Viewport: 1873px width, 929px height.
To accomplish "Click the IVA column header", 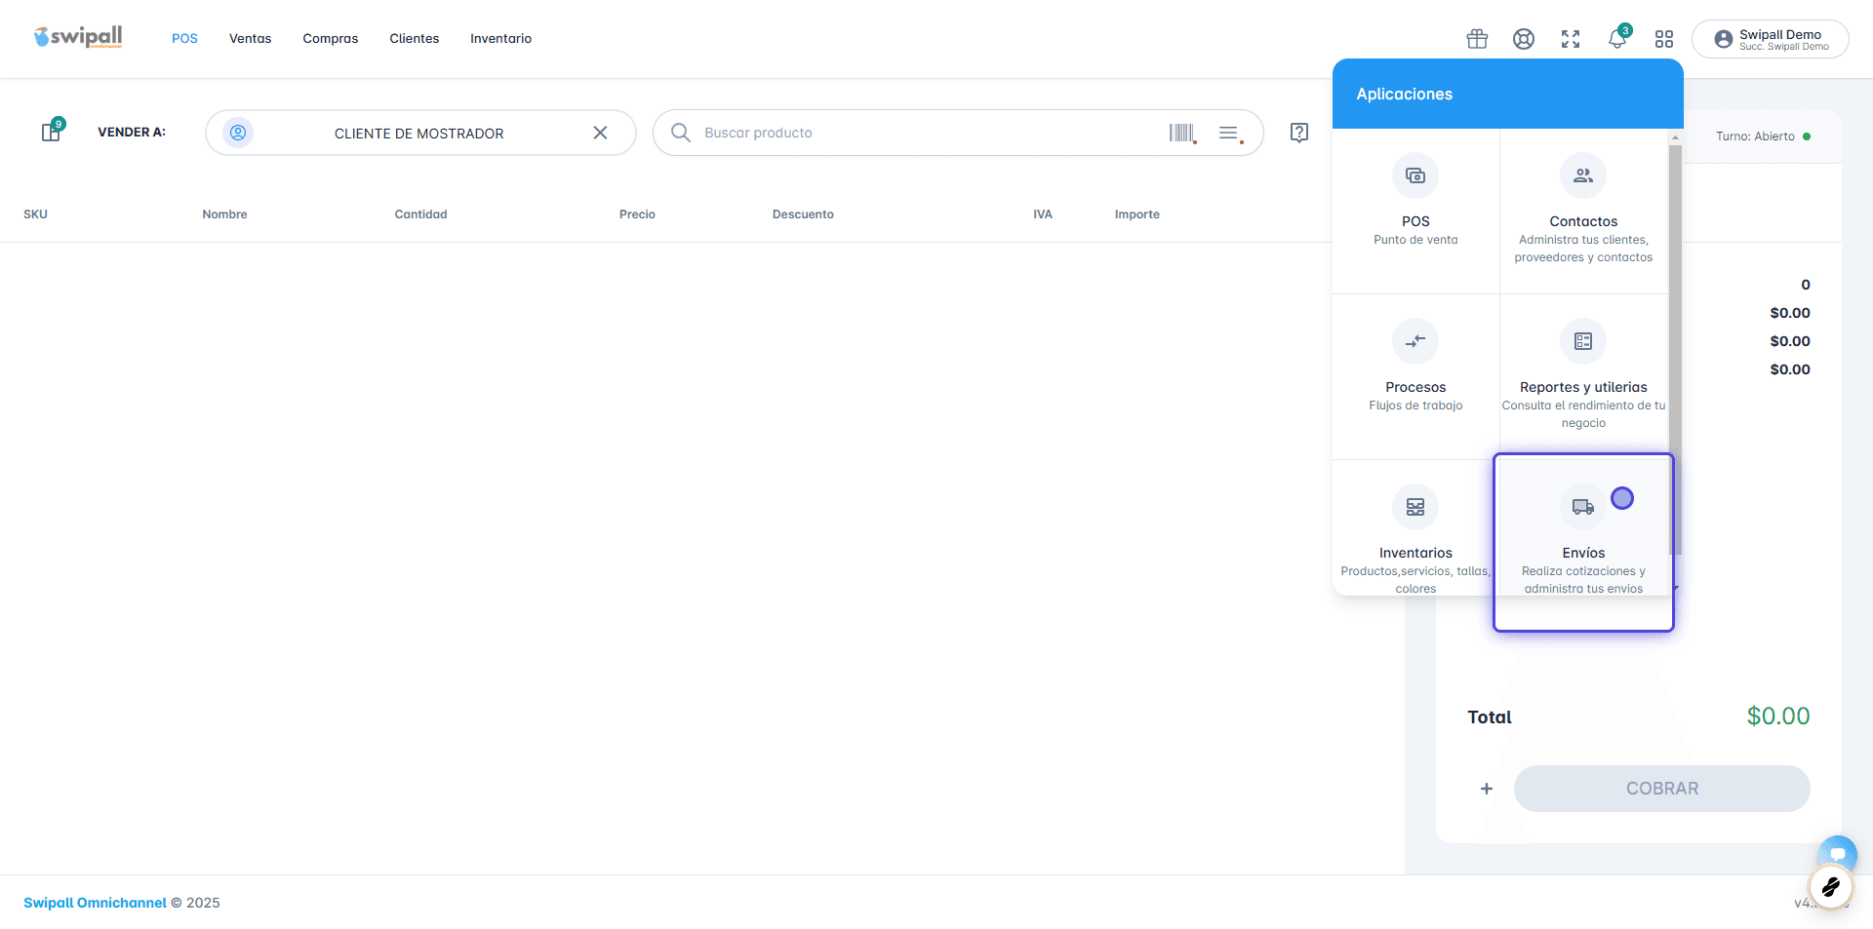I will point(1043,214).
